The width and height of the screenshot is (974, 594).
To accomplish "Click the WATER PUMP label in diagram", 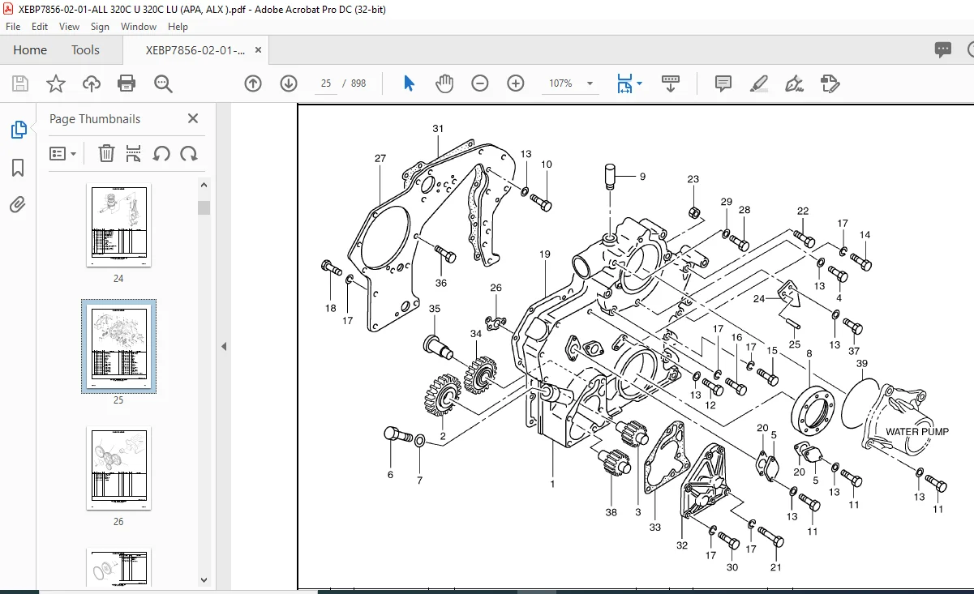I will click(916, 431).
